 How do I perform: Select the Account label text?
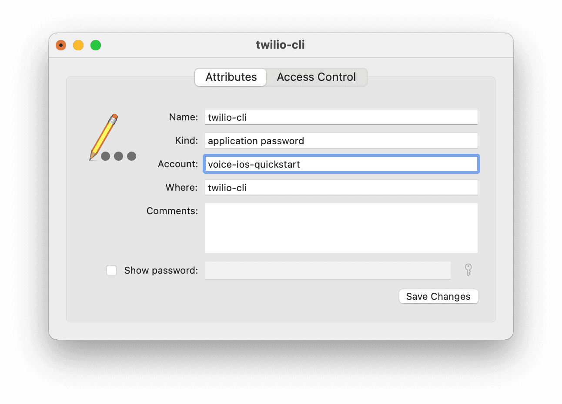point(178,164)
